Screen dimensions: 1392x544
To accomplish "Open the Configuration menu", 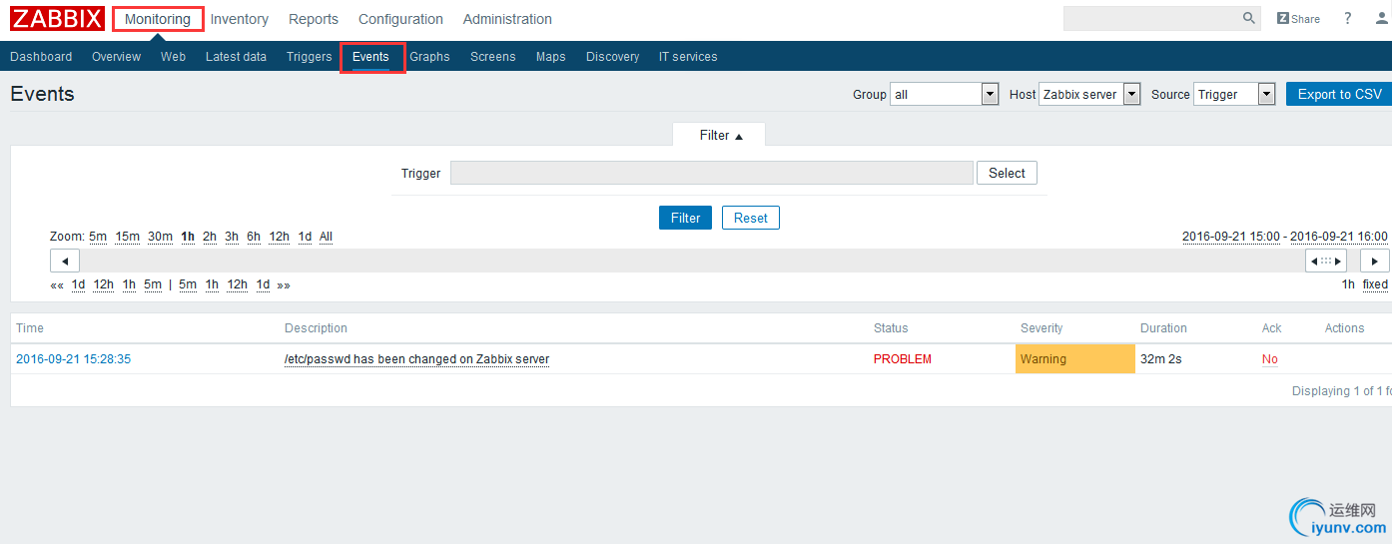I will click(400, 19).
